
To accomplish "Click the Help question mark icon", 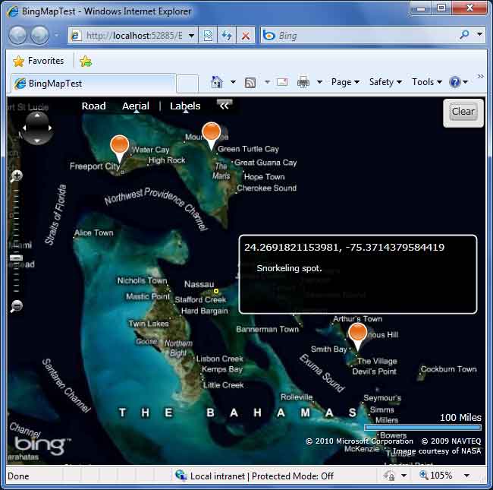I will pos(455,82).
